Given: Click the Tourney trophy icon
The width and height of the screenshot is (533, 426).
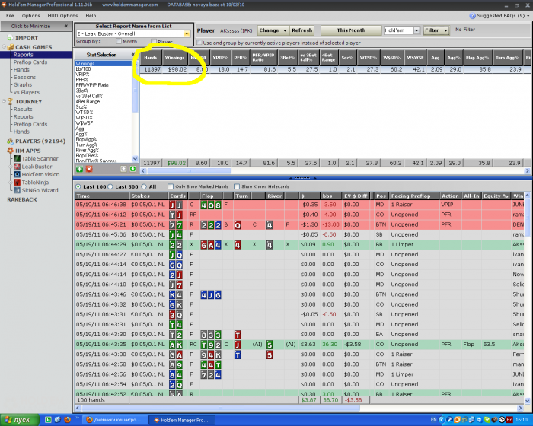Looking at the screenshot, I should [x=10, y=102].
